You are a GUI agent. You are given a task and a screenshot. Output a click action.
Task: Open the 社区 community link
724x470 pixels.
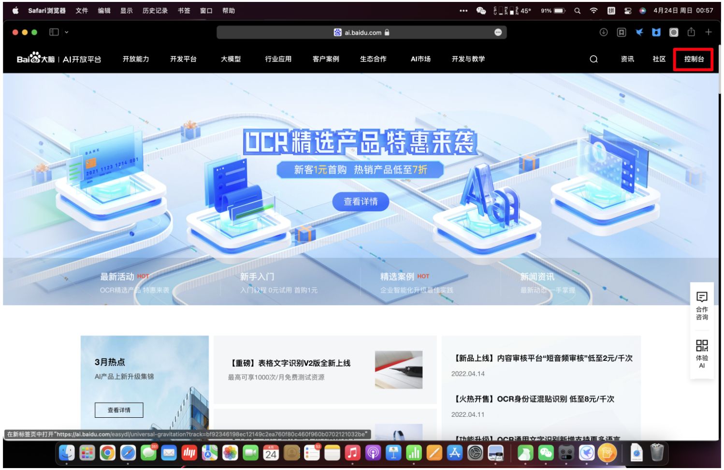659,59
